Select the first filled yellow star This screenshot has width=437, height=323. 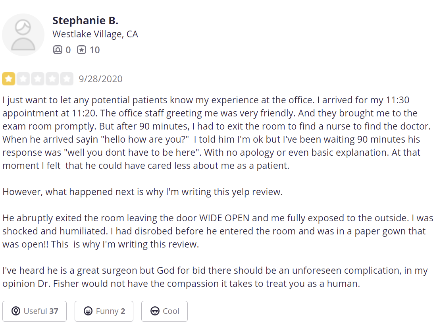(9, 79)
